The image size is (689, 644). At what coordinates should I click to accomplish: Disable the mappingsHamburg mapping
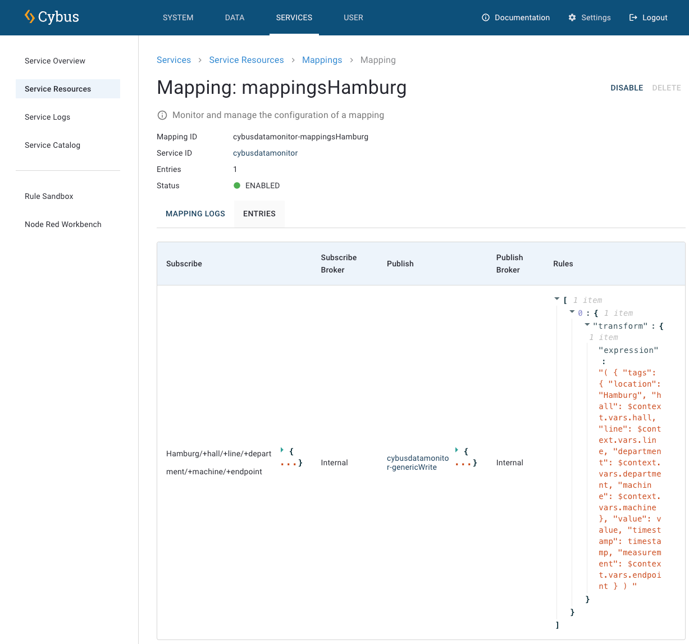click(627, 88)
